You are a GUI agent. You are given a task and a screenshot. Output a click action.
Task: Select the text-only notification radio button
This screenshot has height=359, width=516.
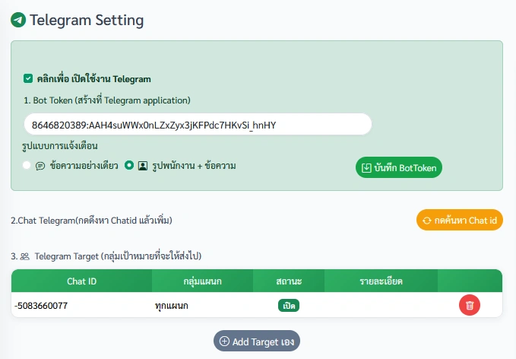coord(27,165)
